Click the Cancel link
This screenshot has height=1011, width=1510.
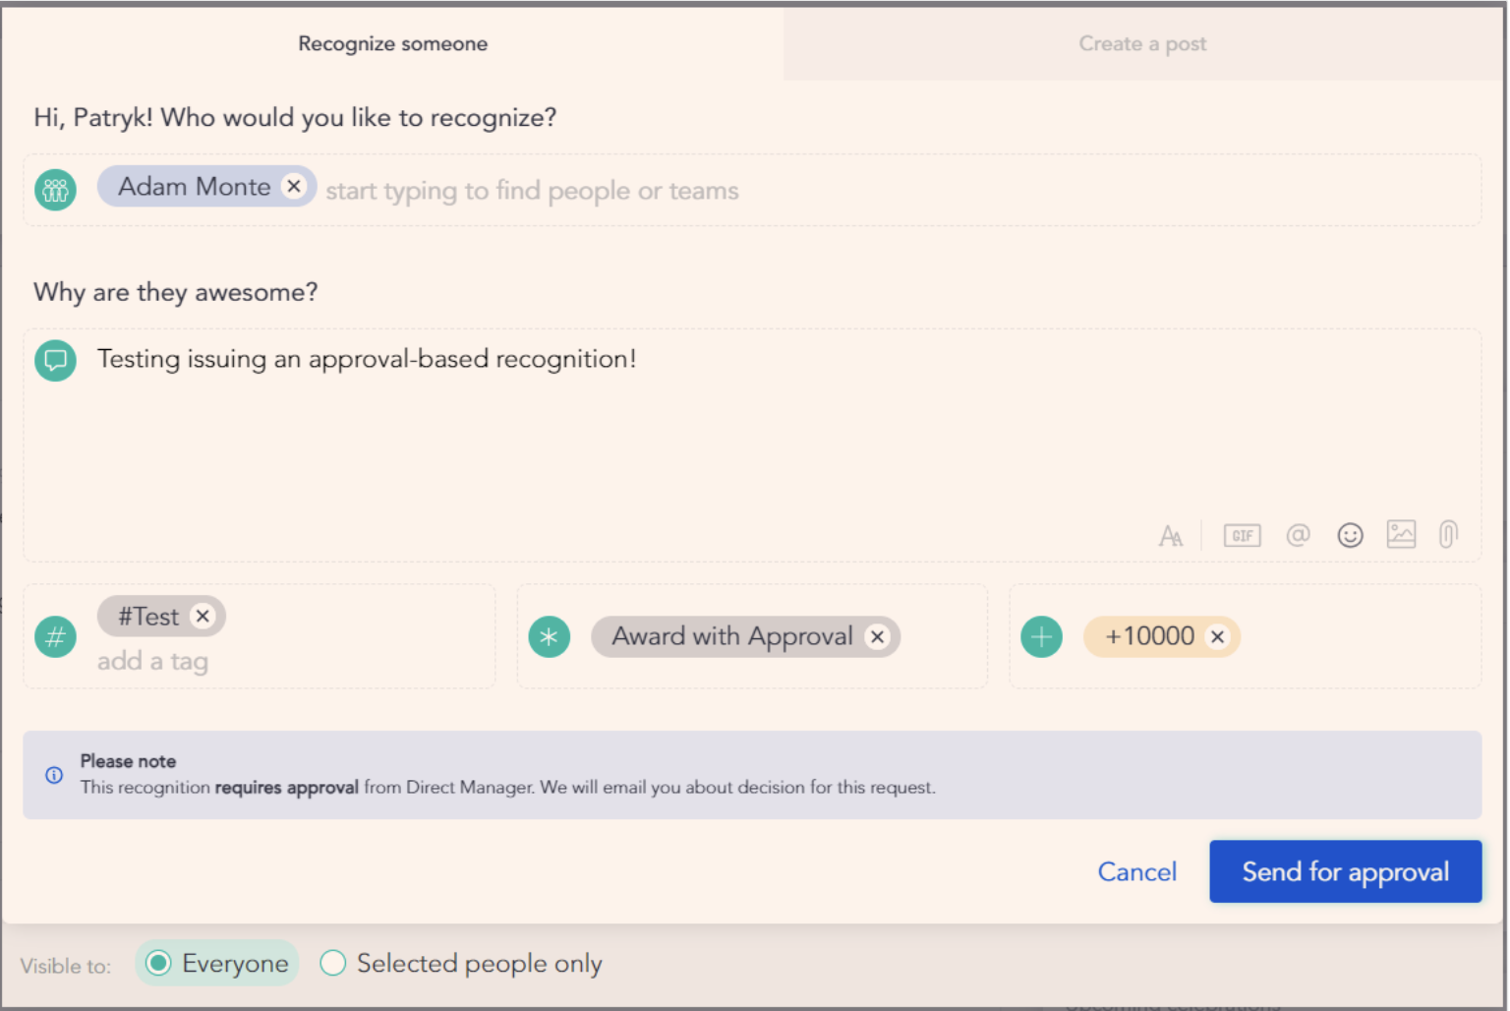[1136, 872]
